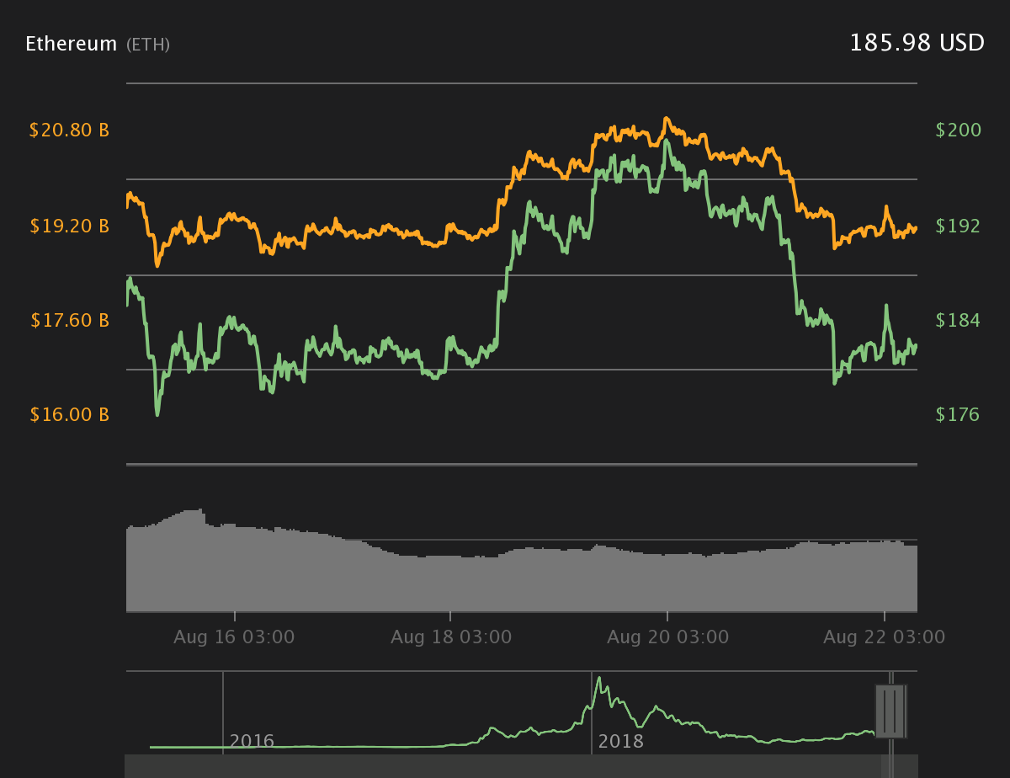The image size is (1010, 778).
Task: Click the Aug 22 03:00 date tick
Action: click(885, 637)
